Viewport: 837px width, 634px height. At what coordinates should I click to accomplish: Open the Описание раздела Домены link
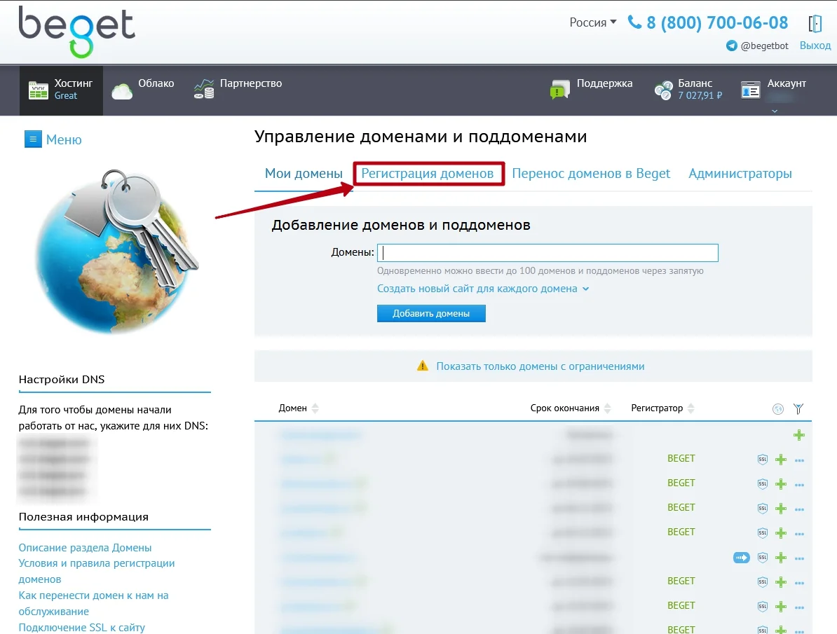(85, 548)
